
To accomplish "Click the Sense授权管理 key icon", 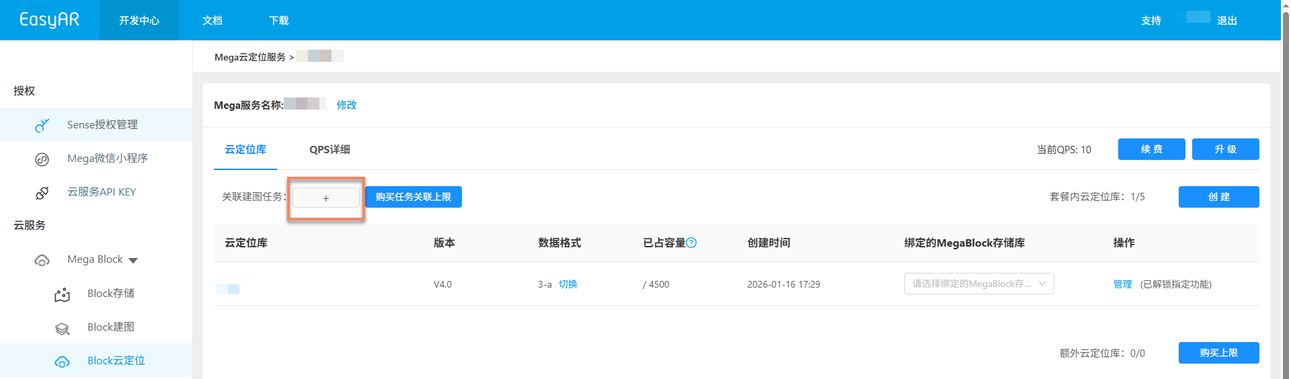I will tap(42, 125).
